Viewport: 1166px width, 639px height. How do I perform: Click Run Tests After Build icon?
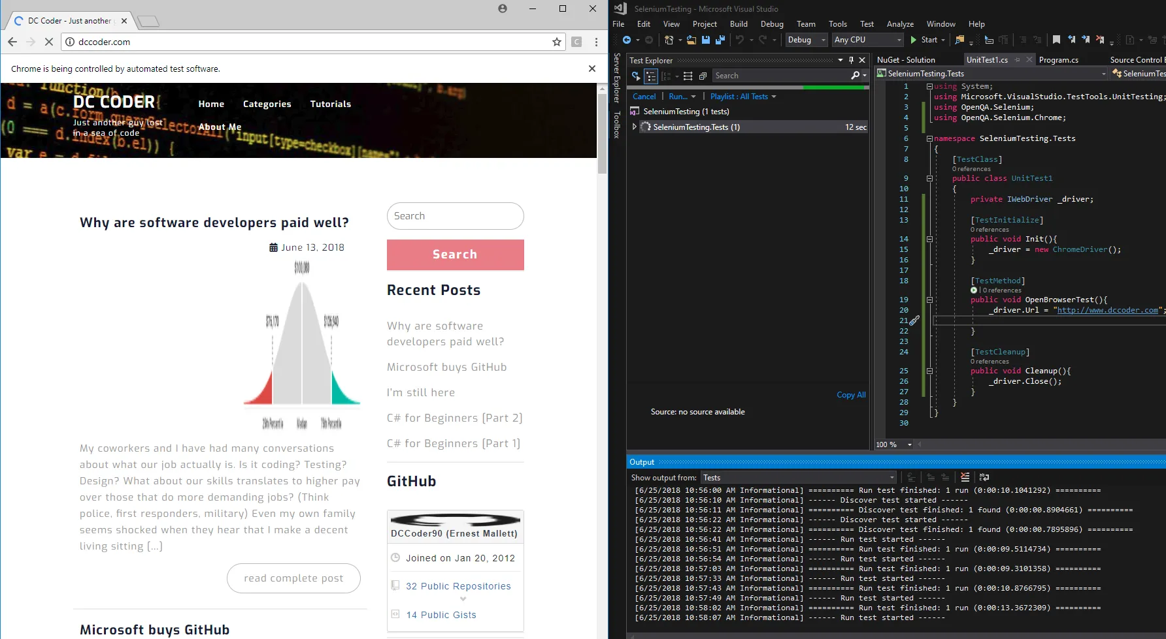[635, 76]
